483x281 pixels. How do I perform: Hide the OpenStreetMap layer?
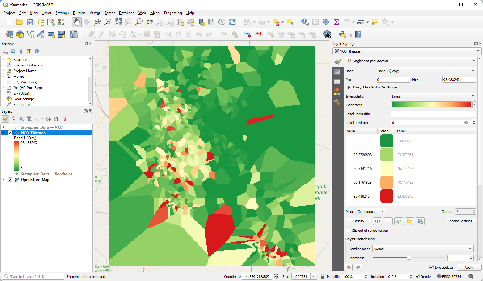point(10,179)
